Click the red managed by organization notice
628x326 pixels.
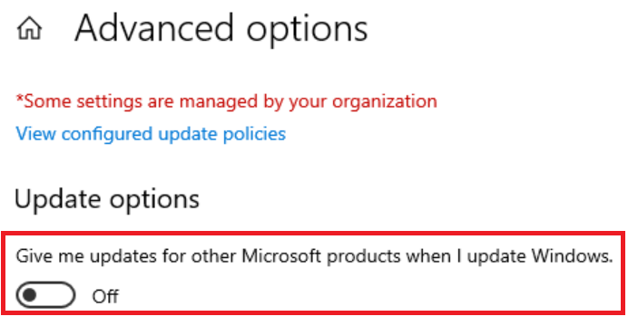click(x=226, y=101)
